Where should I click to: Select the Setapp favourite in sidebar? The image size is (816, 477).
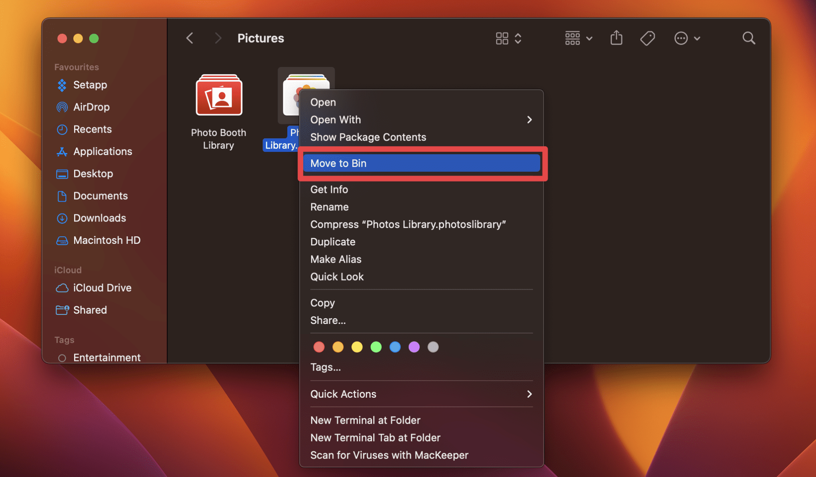(x=90, y=85)
